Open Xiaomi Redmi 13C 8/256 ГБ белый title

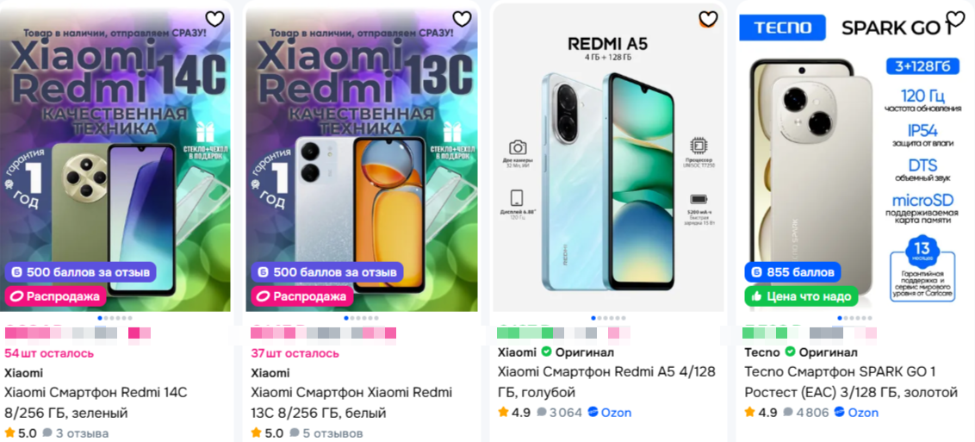[x=351, y=403]
